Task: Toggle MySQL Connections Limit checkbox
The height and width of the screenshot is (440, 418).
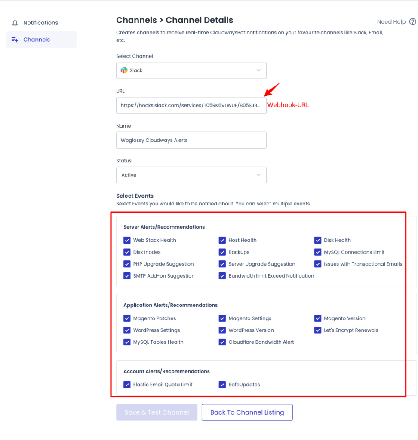Action: (x=318, y=252)
